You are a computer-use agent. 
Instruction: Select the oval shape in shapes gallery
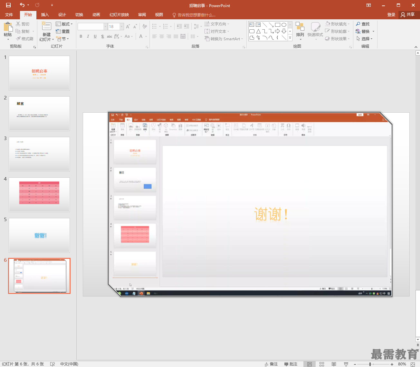[284, 25]
